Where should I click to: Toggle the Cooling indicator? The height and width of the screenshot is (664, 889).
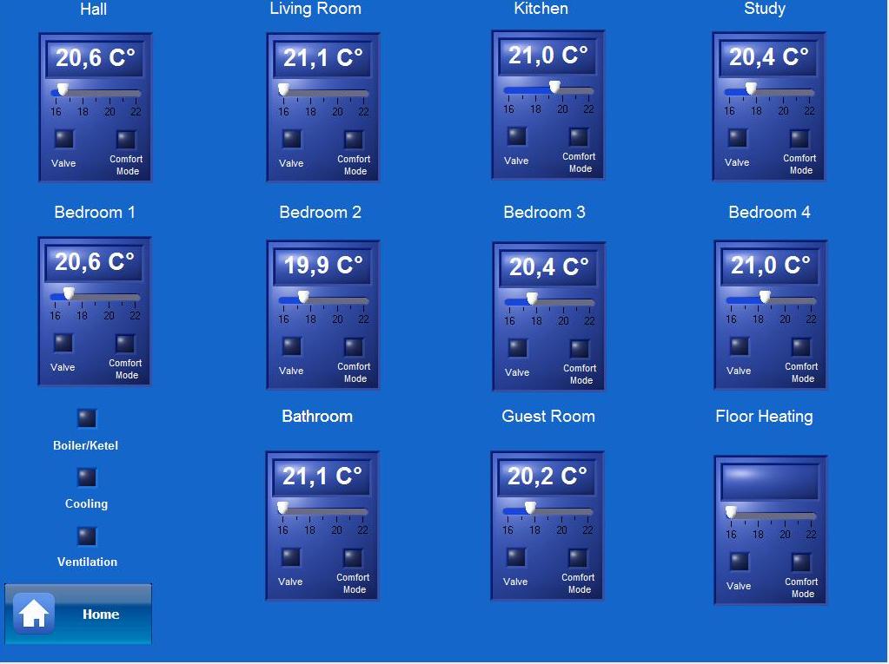pyautogui.click(x=87, y=477)
